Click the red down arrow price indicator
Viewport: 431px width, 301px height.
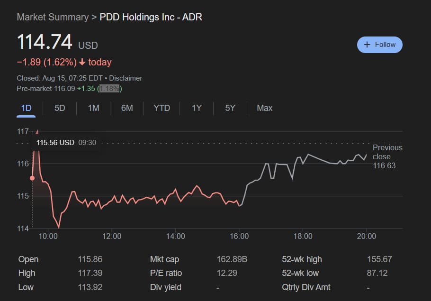coord(82,62)
